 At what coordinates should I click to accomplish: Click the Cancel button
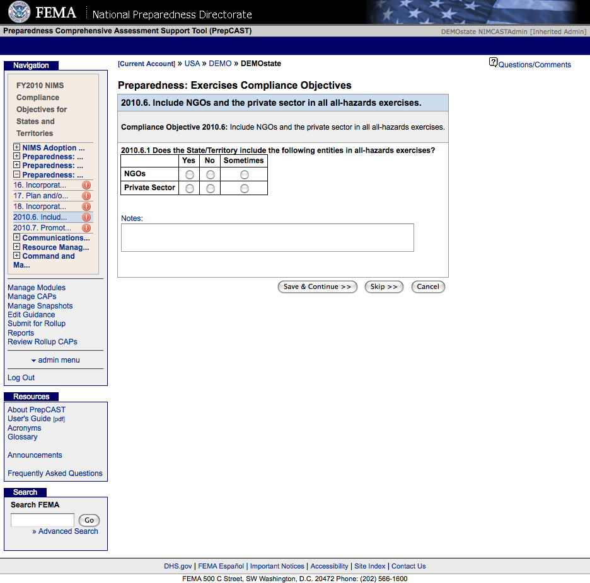pyautogui.click(x=428, y=287)
